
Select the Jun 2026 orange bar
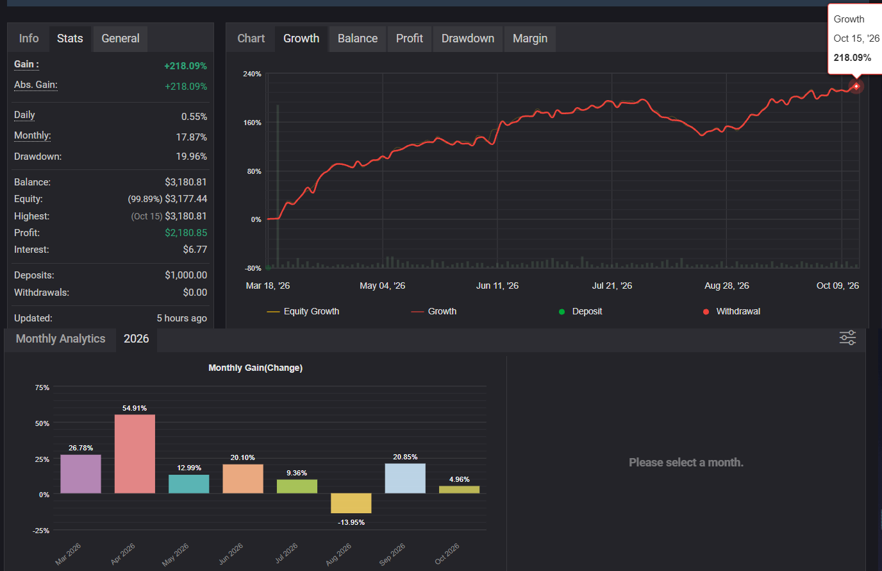pyautogui.click(x=243, y=479)
